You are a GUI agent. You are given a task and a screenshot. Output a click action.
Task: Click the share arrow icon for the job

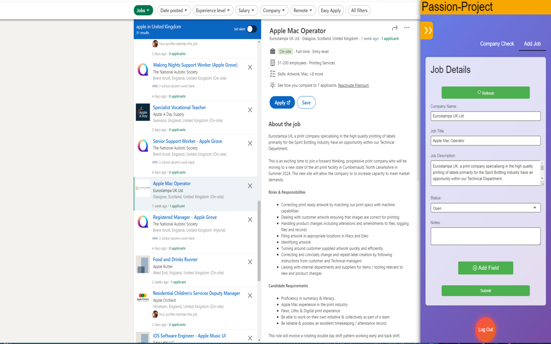pos(395,28)
